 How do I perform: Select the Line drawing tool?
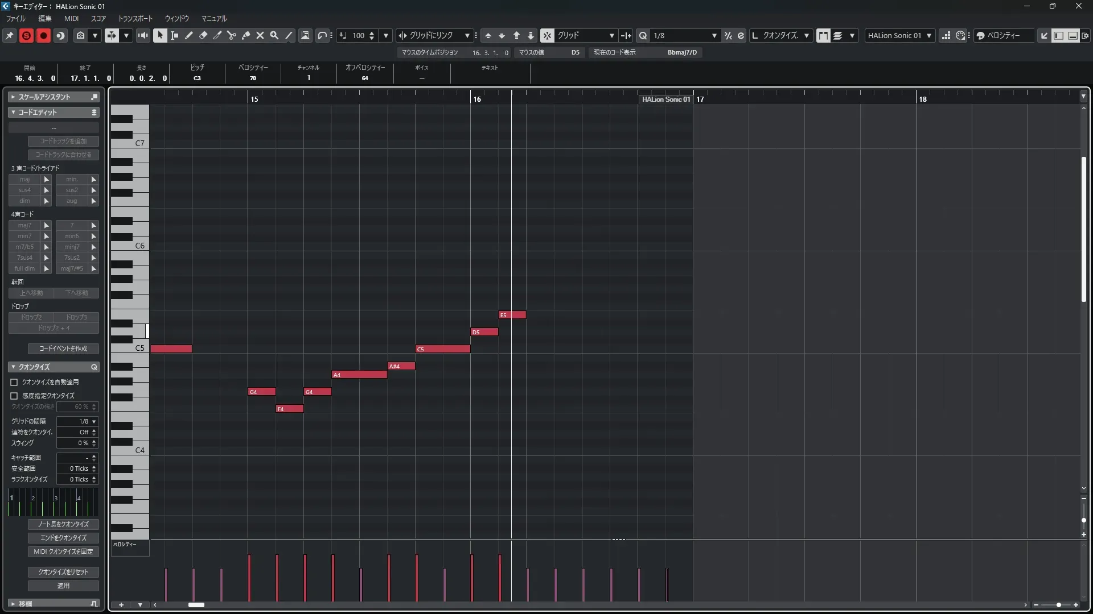[x=289, y=35]
